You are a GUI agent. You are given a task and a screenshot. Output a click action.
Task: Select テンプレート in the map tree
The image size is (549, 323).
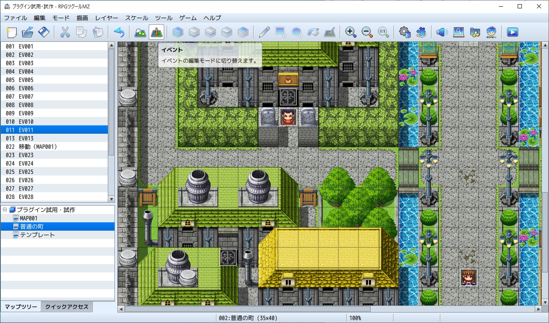pyautogui.click(x=37, y=235)
